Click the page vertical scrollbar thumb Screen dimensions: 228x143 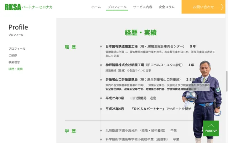pos(227,81)
